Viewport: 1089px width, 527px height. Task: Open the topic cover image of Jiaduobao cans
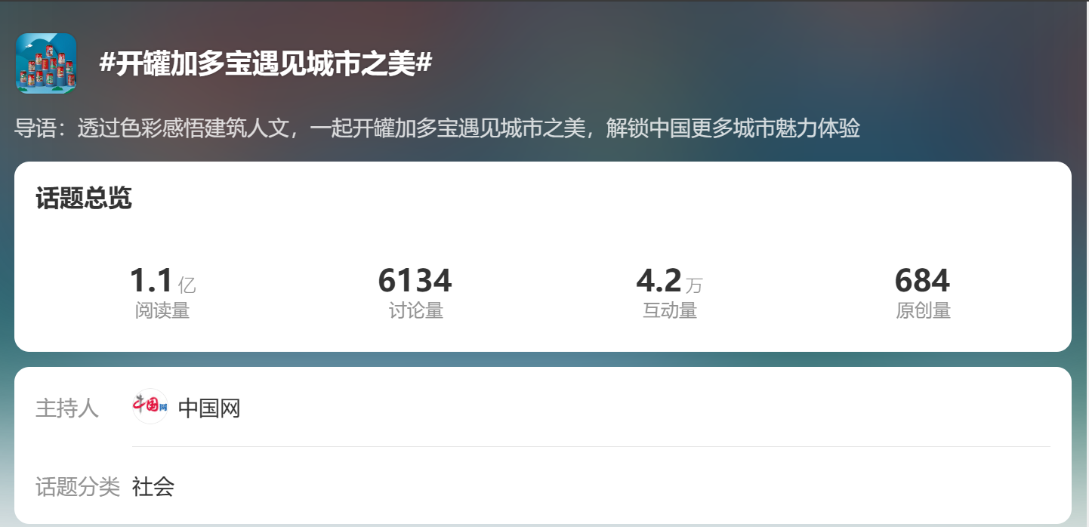46,64
